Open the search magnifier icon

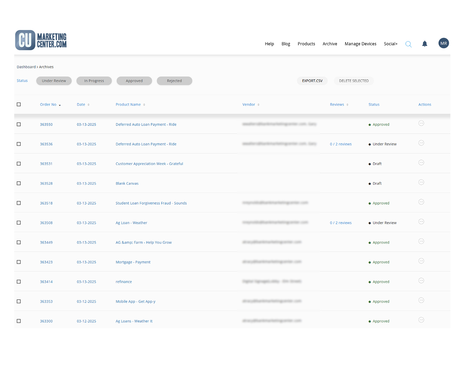point(408,44)
